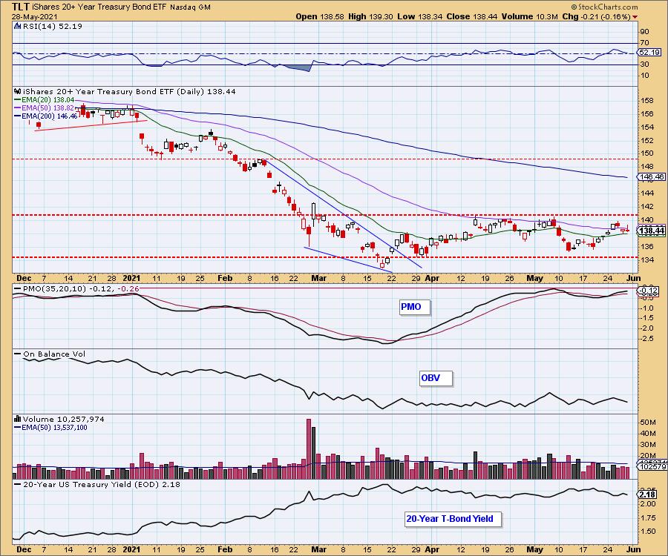This screenshot has height=556, width=668.
Task: Click the Apr label on the bottom time axis
Action: tap(432, 549)
